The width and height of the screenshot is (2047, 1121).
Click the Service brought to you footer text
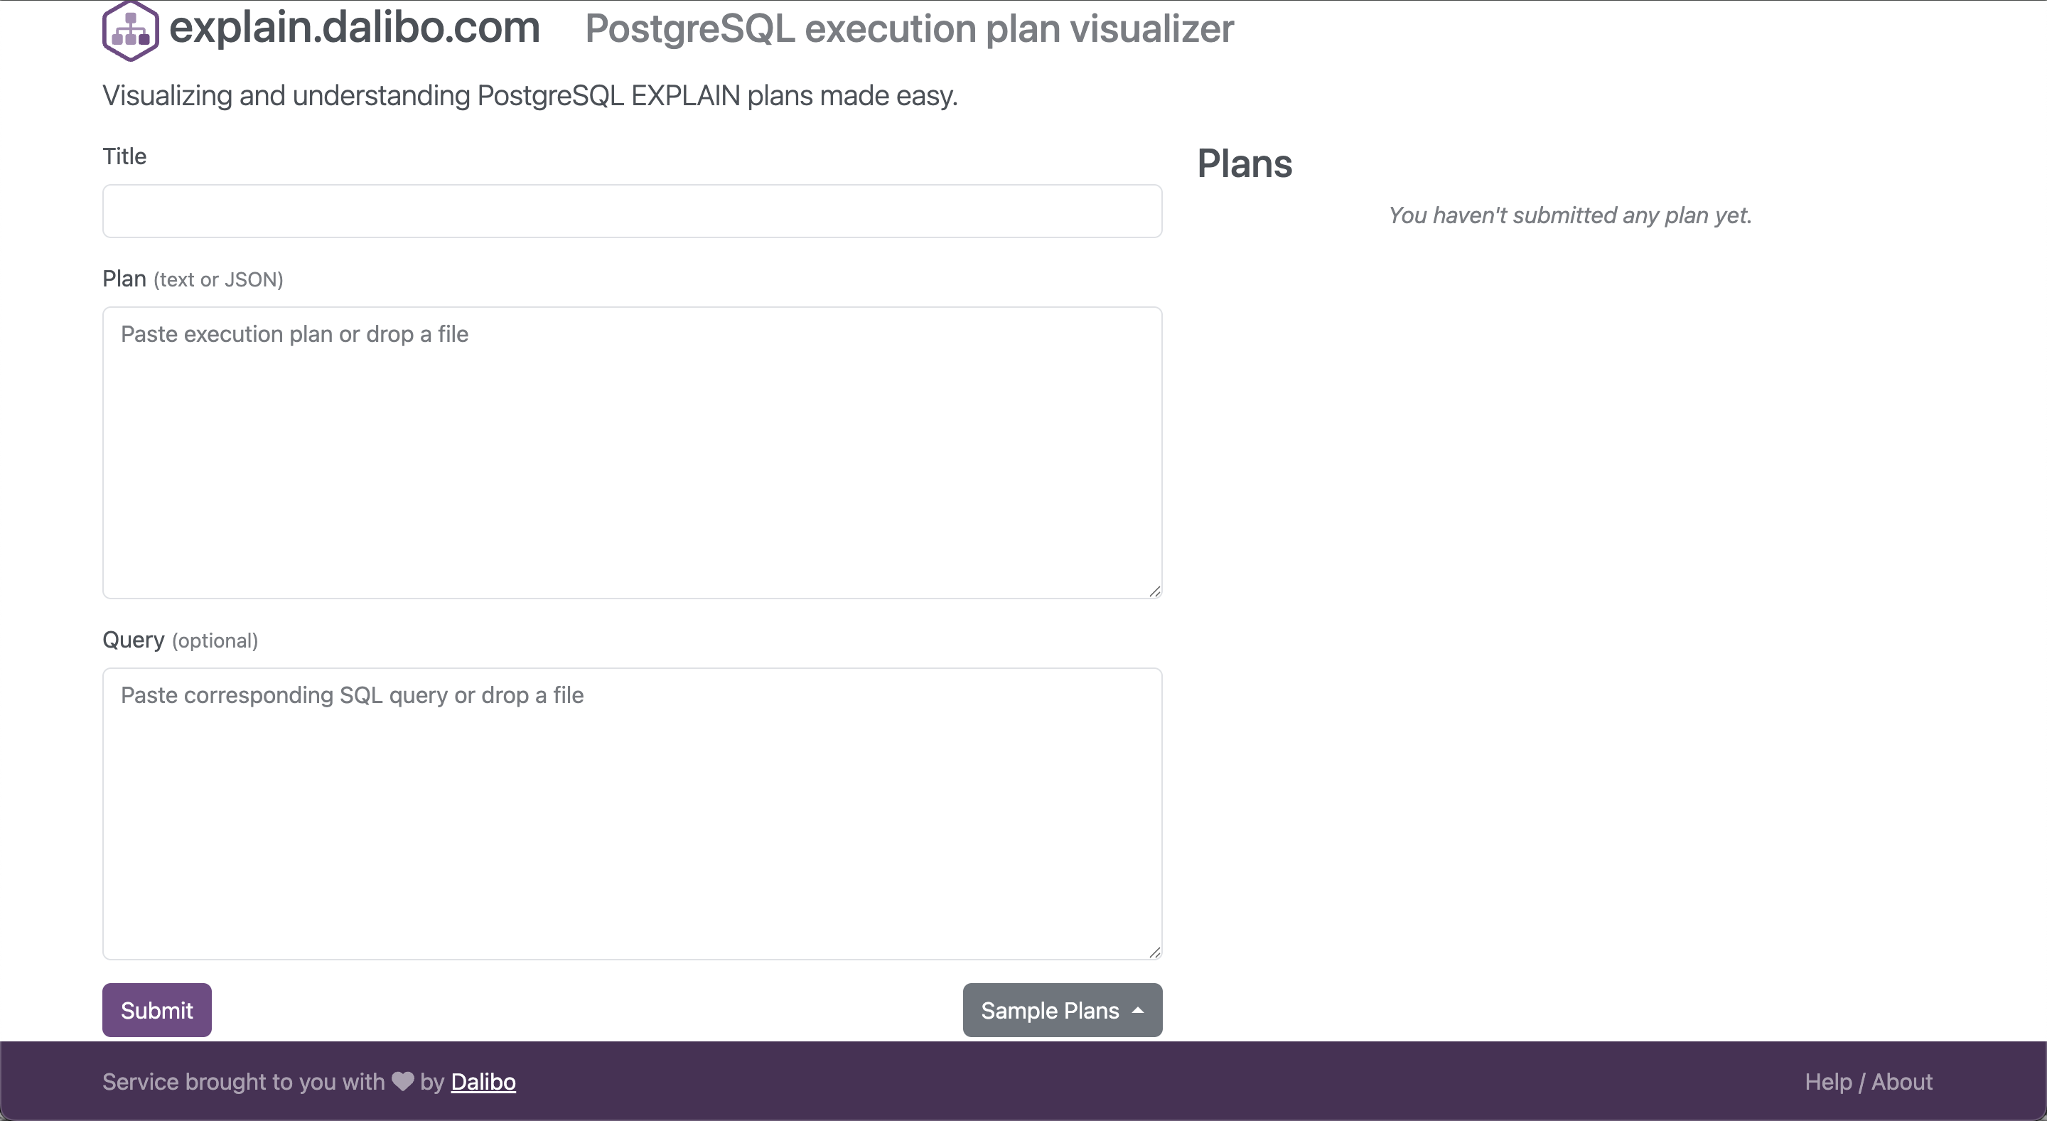tap(243, 1082)
